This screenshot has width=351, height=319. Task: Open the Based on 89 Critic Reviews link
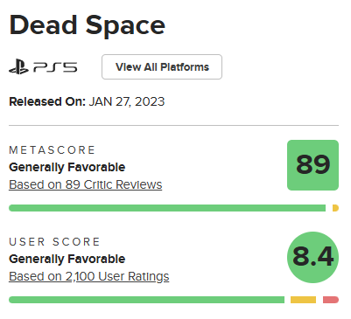click(x=86, y=184)
